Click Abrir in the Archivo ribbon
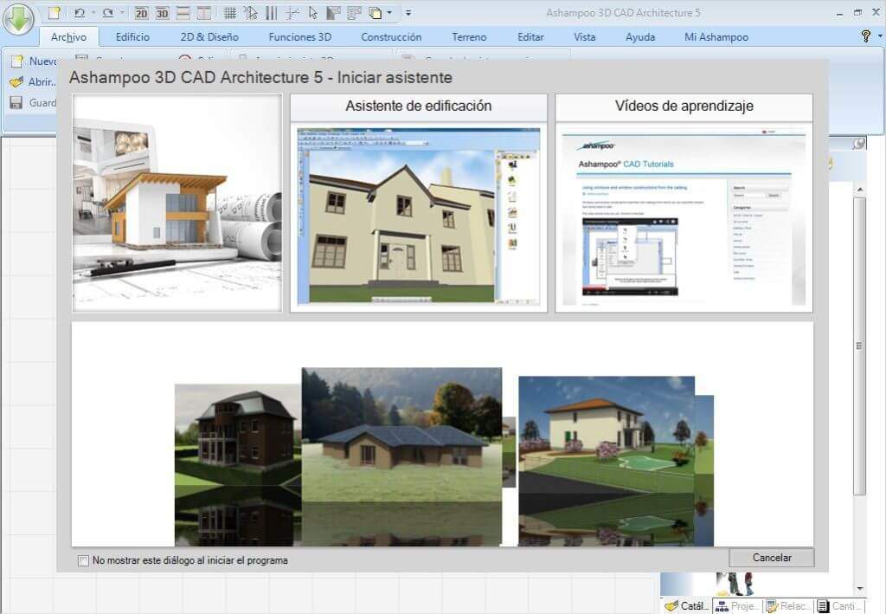886x614 pixels. coord(33,82)
